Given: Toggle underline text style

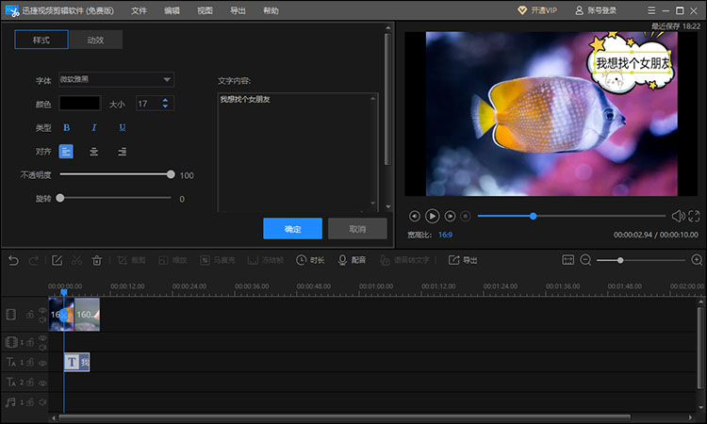Looking at the screenshot, I should point(123,127).
